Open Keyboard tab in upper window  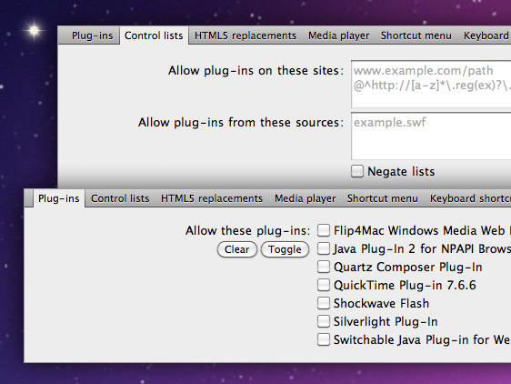pos(486,35)
